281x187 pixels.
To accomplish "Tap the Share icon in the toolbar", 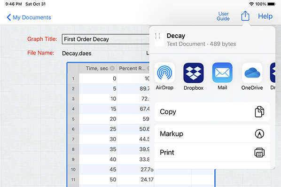I will 245,16.
